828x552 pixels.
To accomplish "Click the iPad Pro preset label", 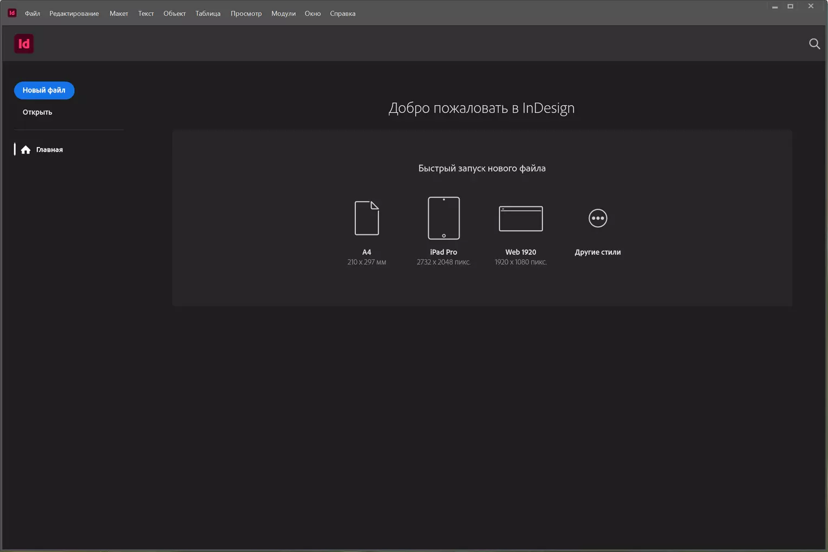I will click(x=444, y=252).
